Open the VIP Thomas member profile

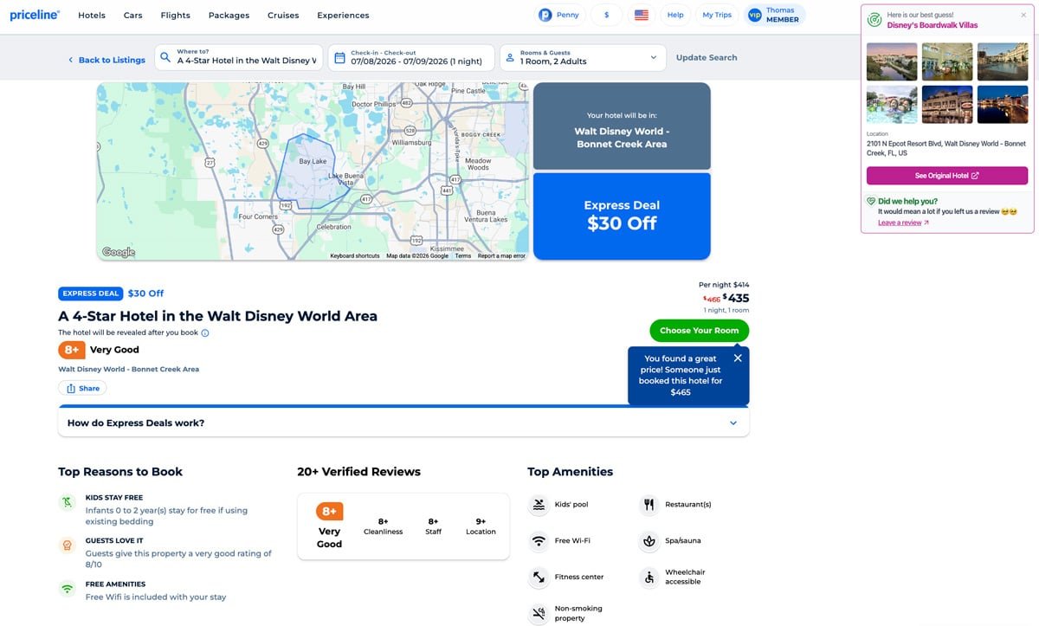click(x=774, y=15)
